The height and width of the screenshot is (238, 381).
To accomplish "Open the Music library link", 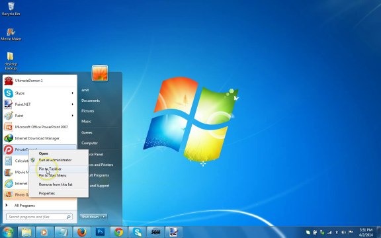I will click(x=86, y=121).
